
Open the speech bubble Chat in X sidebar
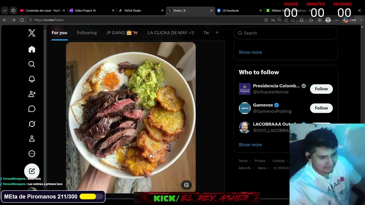[x=32, y=109]
